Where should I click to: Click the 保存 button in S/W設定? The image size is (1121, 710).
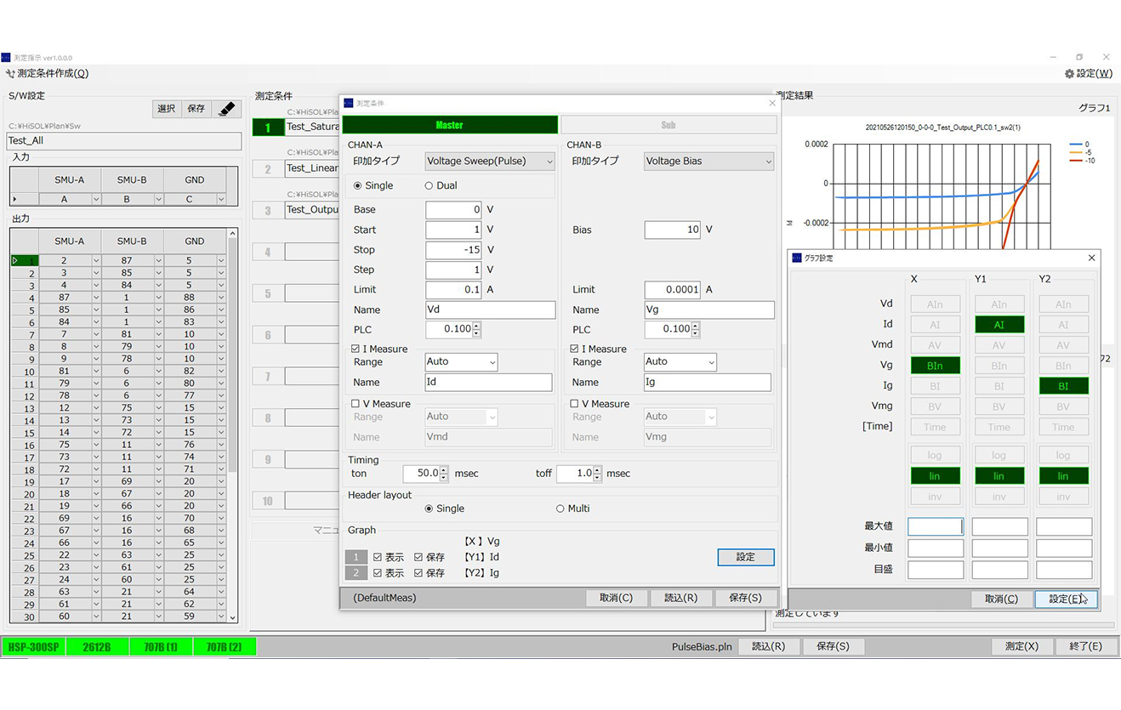click(x=196, y=109)
